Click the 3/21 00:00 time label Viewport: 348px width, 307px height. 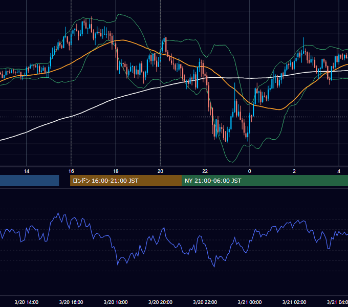tap(249, 302)
